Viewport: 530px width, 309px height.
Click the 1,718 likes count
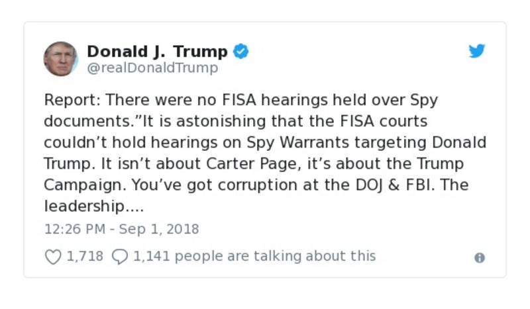(x=85, y=256)
